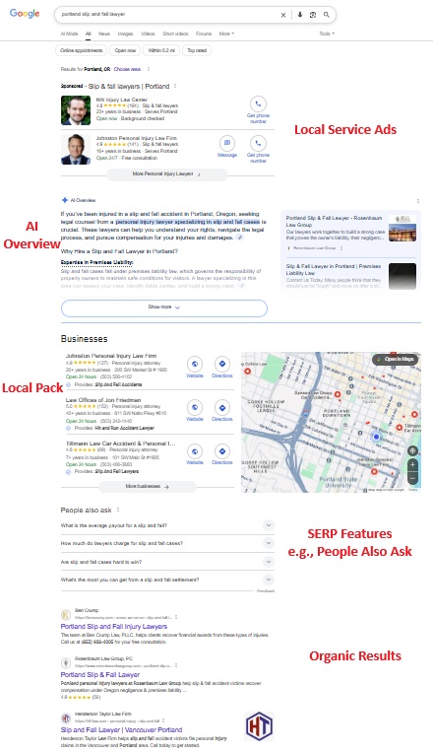Expand 'How much do lawyers charge' question
The height and width of the screenshot is (753, 433).
(x=167, y=543)
